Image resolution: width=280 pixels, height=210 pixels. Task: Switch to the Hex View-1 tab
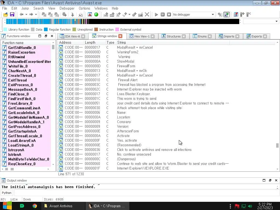(x=142, y=36)
